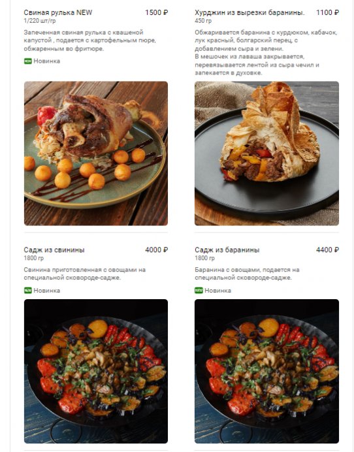
Task: Click the green NEW badge under Садж из баранины
Action: pos(199,290)
